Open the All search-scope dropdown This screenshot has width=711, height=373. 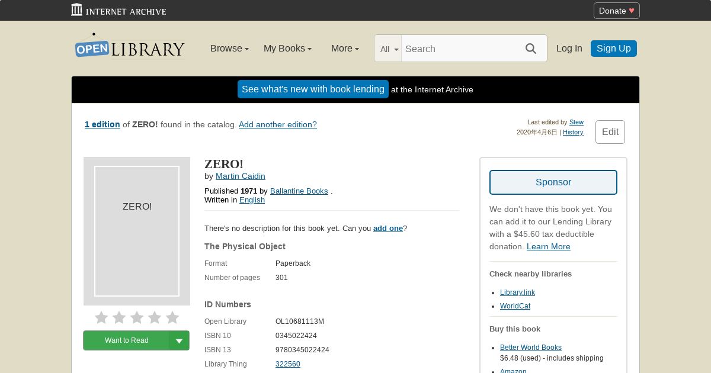388,49
